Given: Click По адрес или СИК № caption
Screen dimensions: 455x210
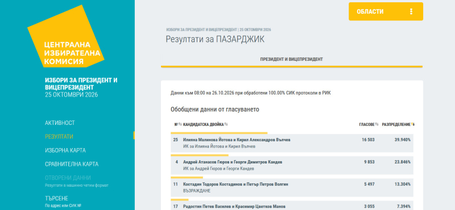Looking at the screenshot, I should [x=63, y=206].
